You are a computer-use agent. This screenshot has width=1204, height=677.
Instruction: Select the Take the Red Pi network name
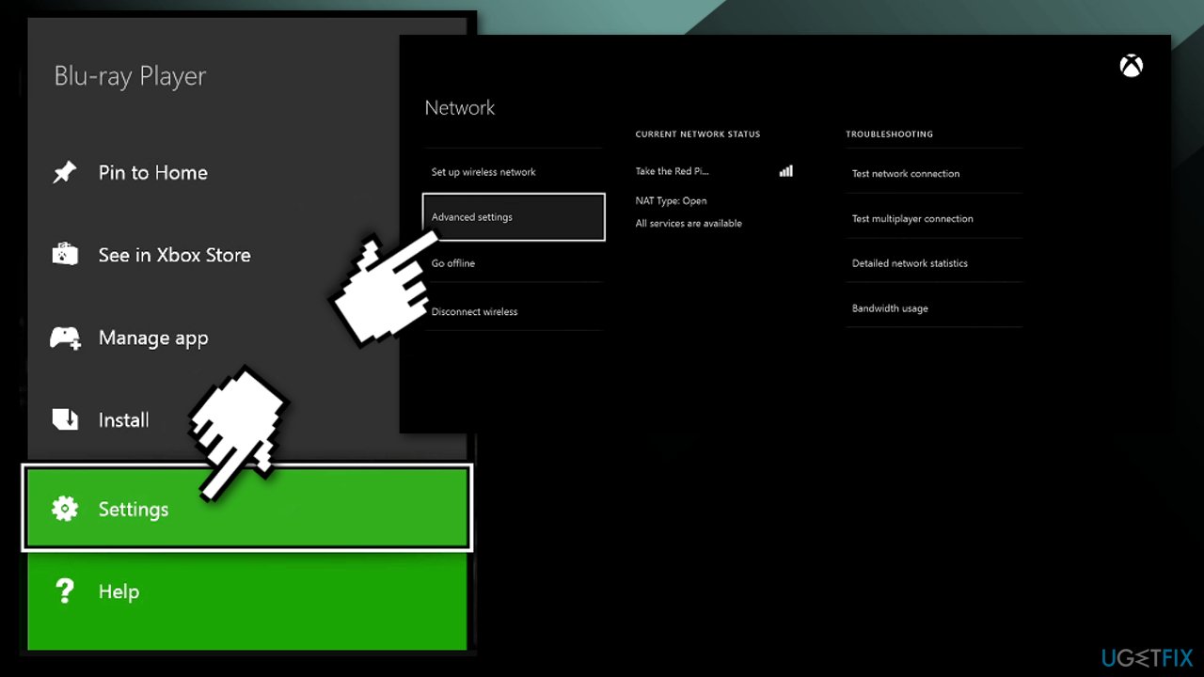(x=673, y=170)
